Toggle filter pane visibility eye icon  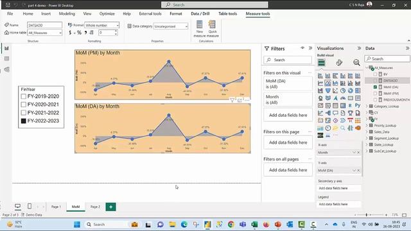[302, 48]
